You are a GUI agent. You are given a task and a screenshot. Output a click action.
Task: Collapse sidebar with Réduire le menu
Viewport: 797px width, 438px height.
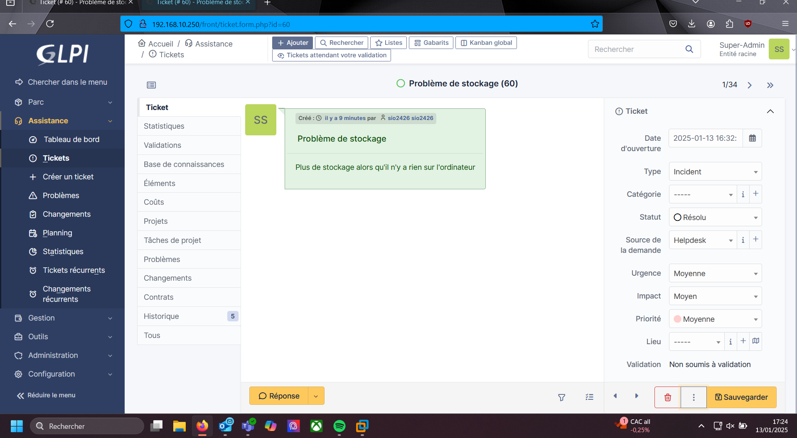tap(46, 395)
